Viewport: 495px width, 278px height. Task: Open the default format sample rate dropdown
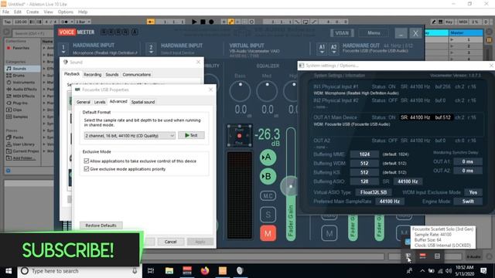pos(129,136)
